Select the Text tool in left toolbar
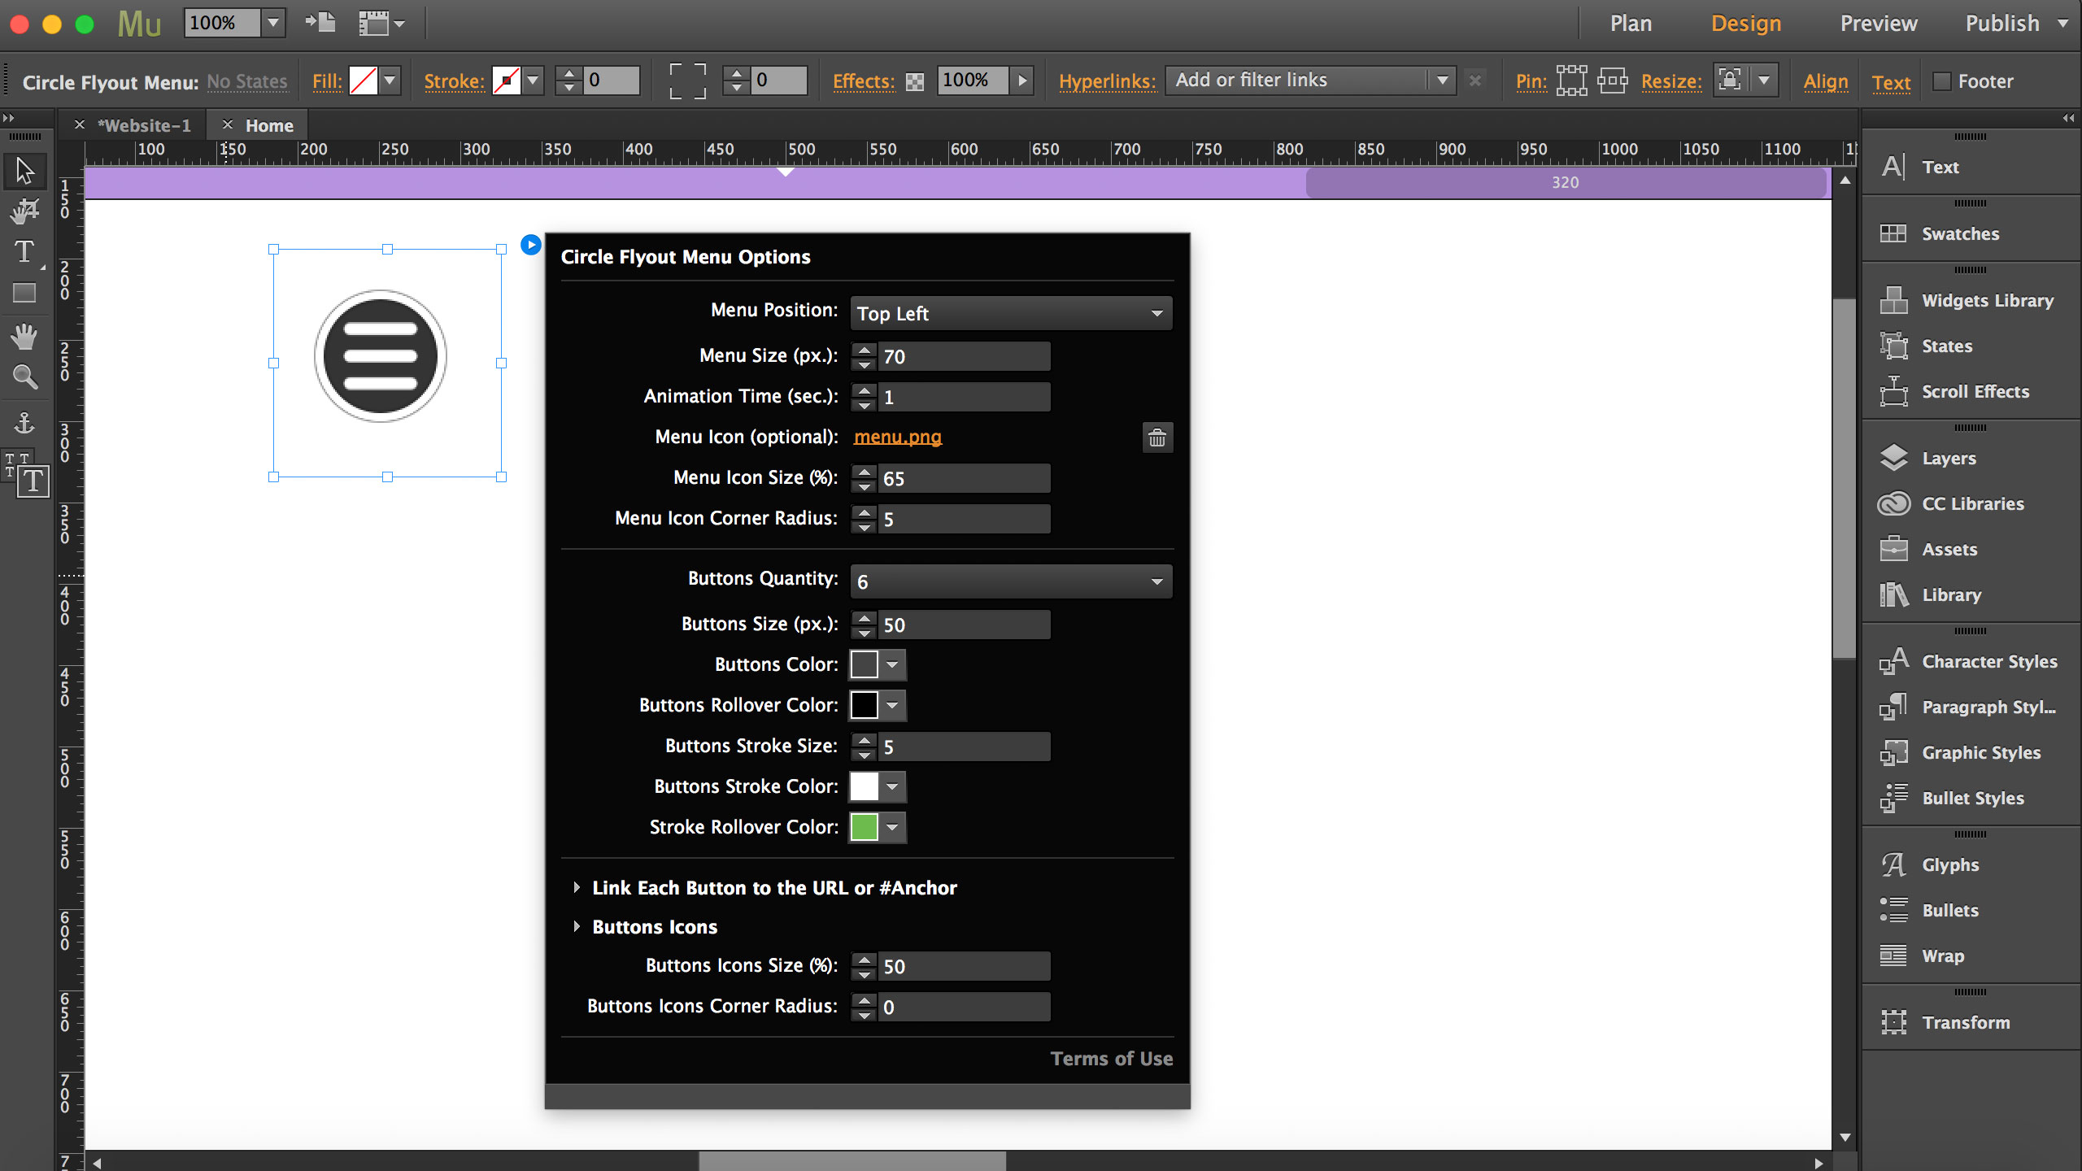The image size is (2082, 1171). tap(24, 252)
